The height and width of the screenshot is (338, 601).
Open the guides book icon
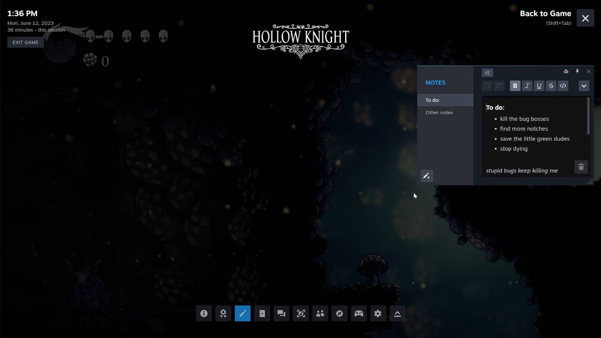pyautogui.click(x=262, y=313)
